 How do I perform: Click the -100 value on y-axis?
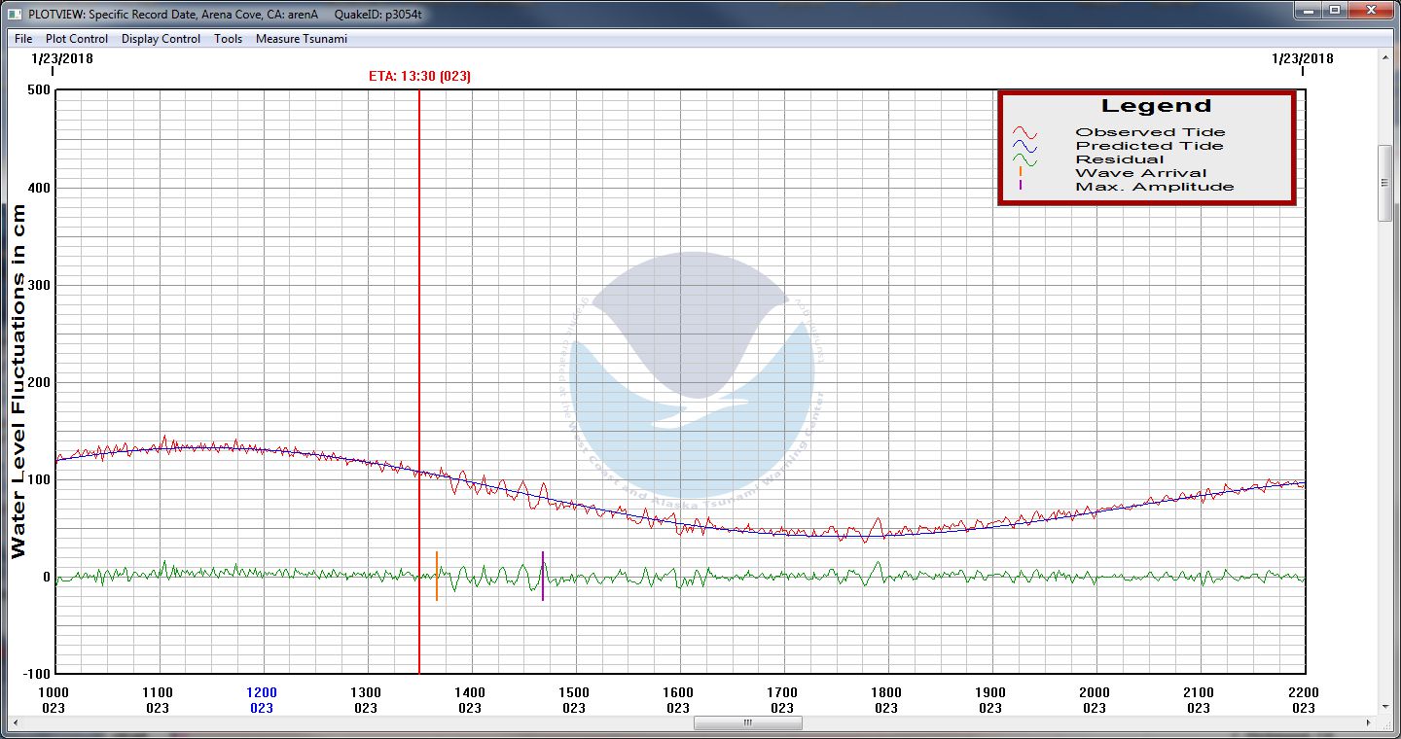pyautogui.click(x=36, y=673)
